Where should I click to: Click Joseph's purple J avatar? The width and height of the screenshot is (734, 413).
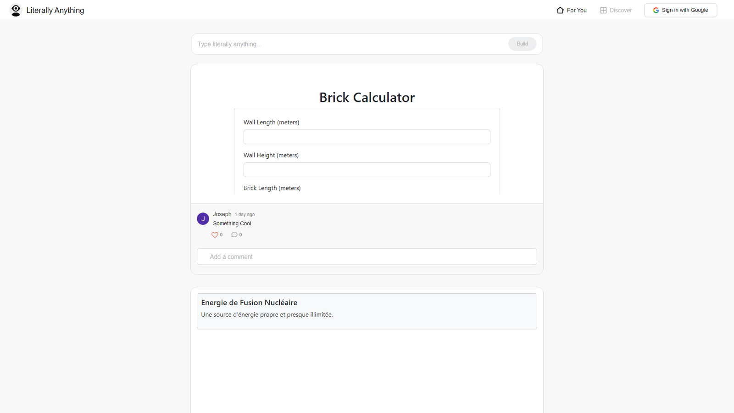tap(203, 219)
